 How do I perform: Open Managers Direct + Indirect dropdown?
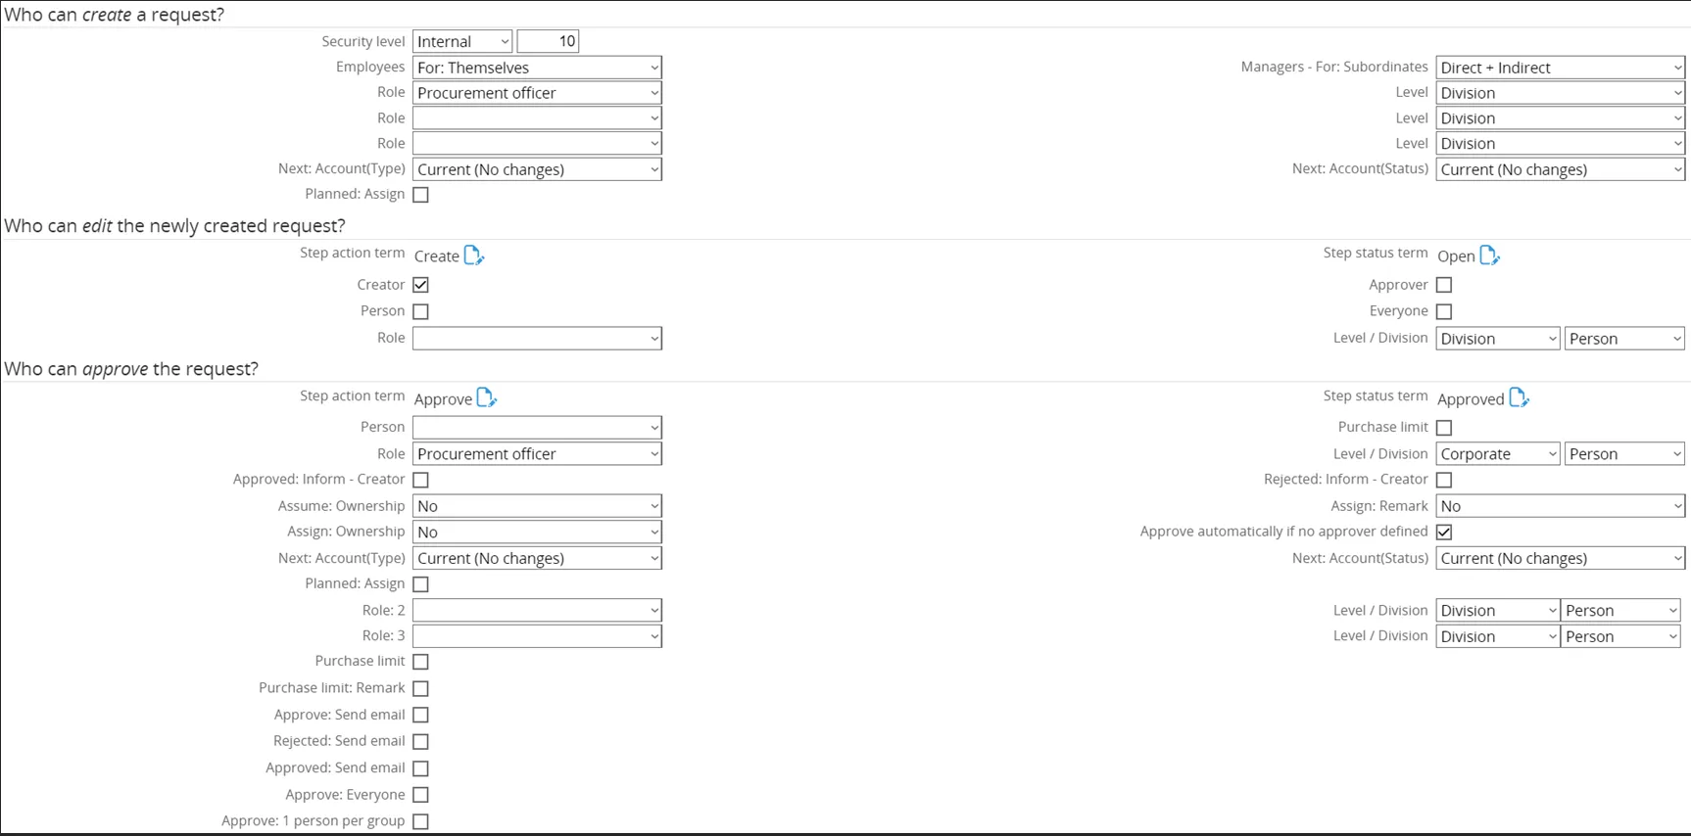tap(1560, 68)
